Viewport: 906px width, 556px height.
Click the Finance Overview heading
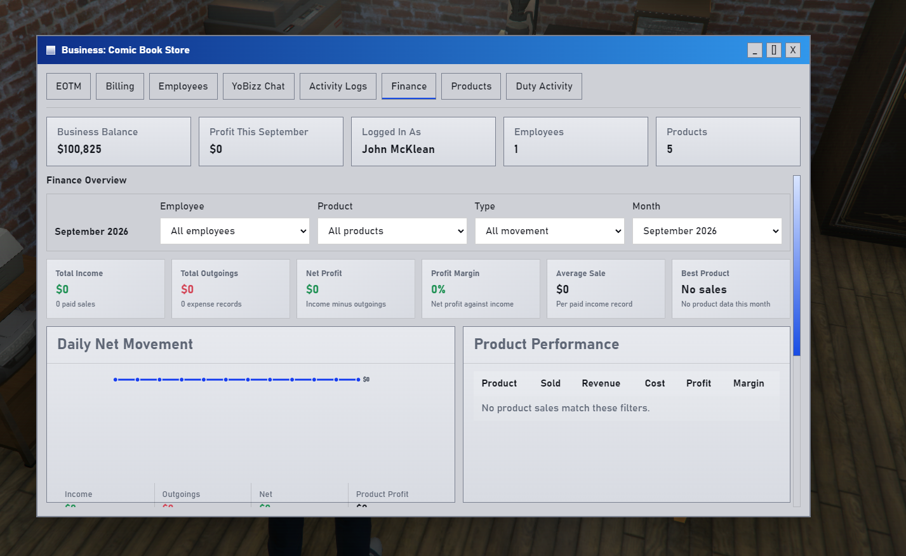[x=86, y=180]
